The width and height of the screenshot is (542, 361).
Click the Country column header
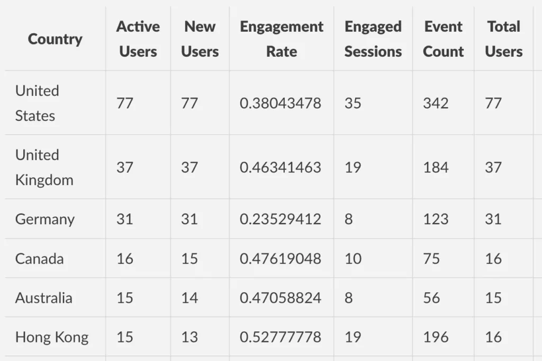pyautogui.click(x=55, y=39)
